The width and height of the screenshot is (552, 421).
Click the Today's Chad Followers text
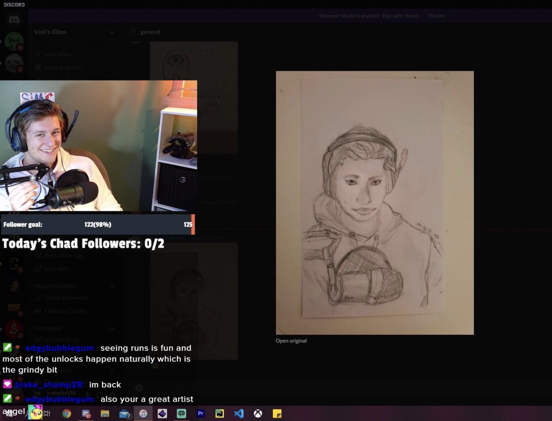83,244
